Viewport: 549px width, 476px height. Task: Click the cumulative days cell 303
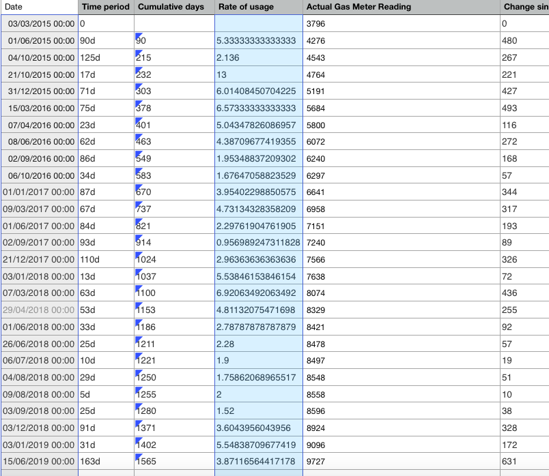coord(174,91)
